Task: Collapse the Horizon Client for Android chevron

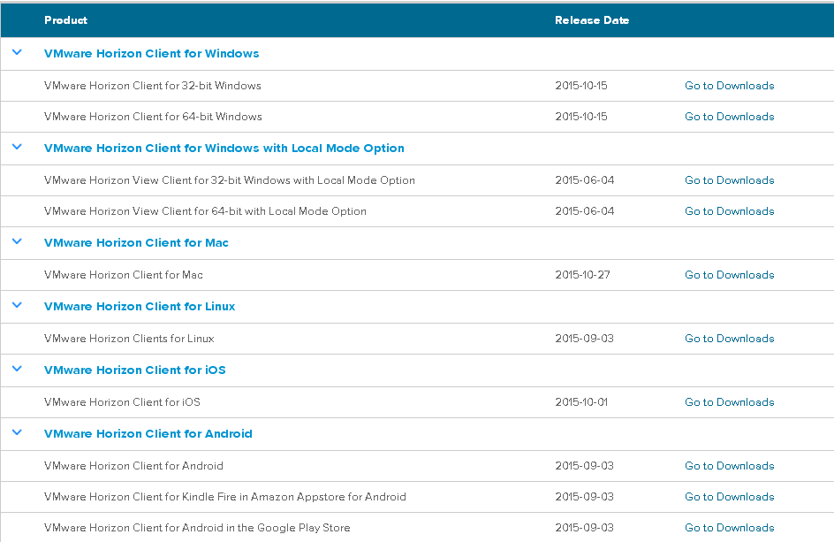Action: [17, 432]
